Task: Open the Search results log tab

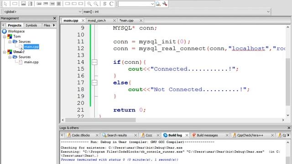Action: click(117, 135)
